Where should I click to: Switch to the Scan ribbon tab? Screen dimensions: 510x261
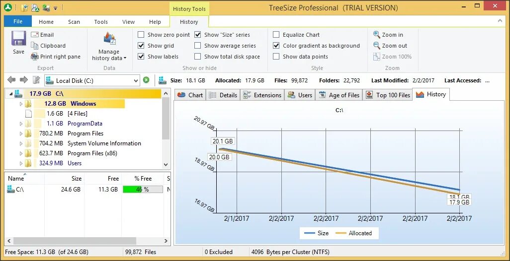click(x=74, y=22)
